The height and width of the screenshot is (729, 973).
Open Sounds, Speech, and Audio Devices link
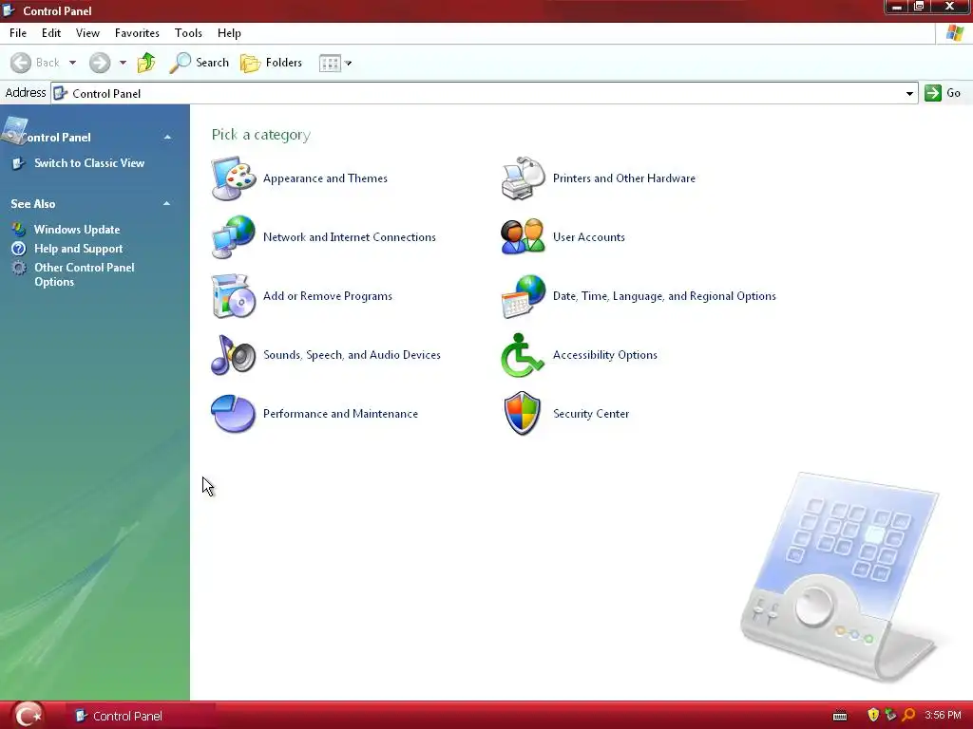pos(352,355)
